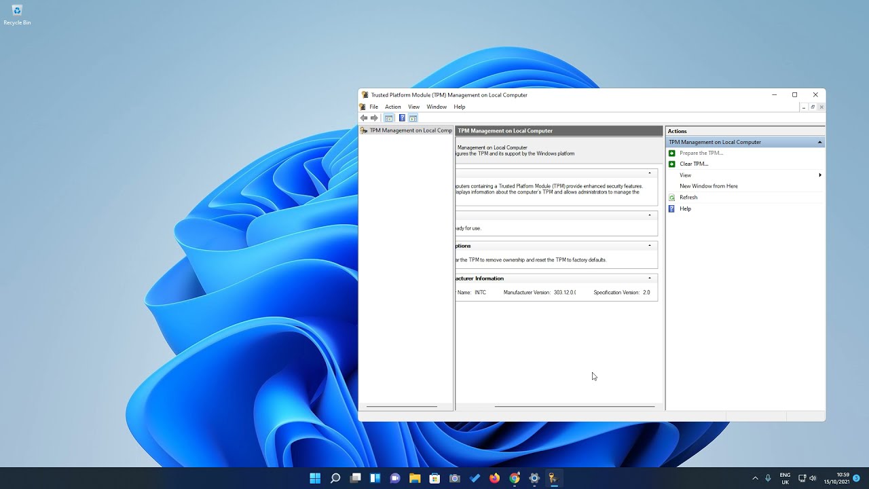Screen dimensions: 869x489
Task: Click the TPM Management taskbar icon
Action: 554,478
